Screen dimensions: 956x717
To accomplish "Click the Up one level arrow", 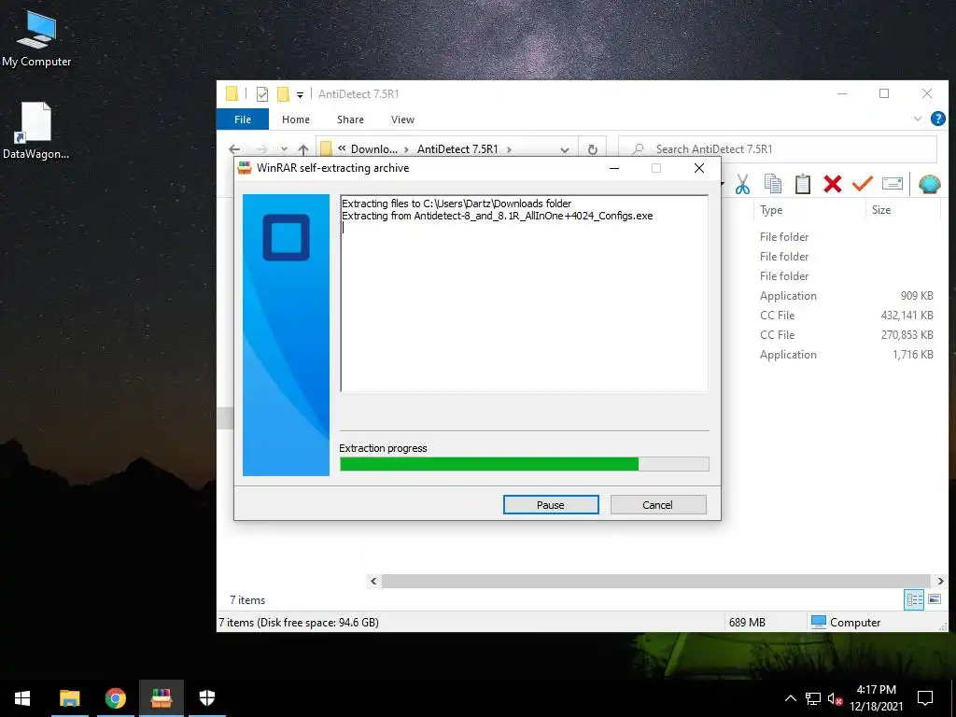I will pyautogui.click(x=303, y=149).
